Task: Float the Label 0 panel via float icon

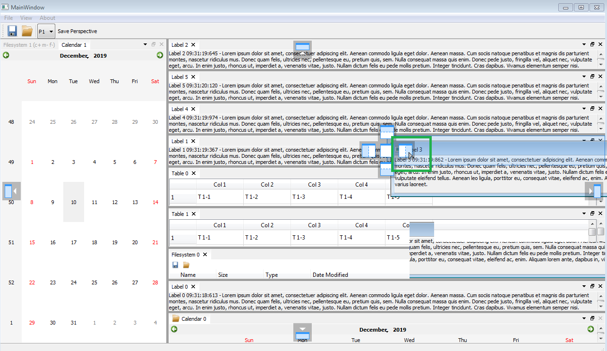Action: [x=592, y=286]
